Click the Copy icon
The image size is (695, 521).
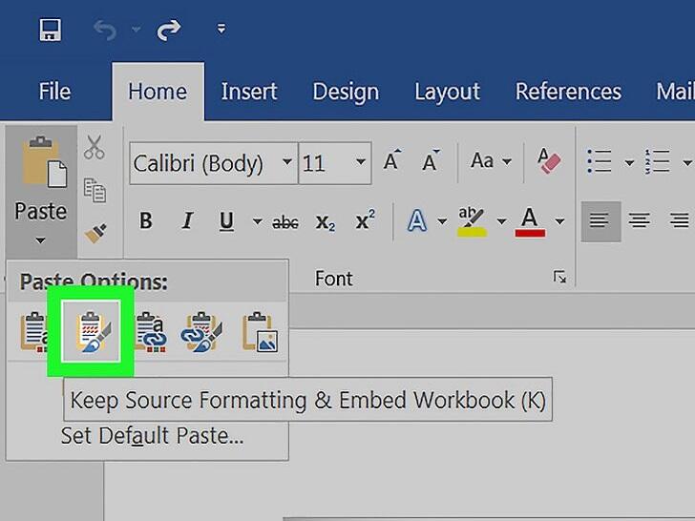pos(95,190)
